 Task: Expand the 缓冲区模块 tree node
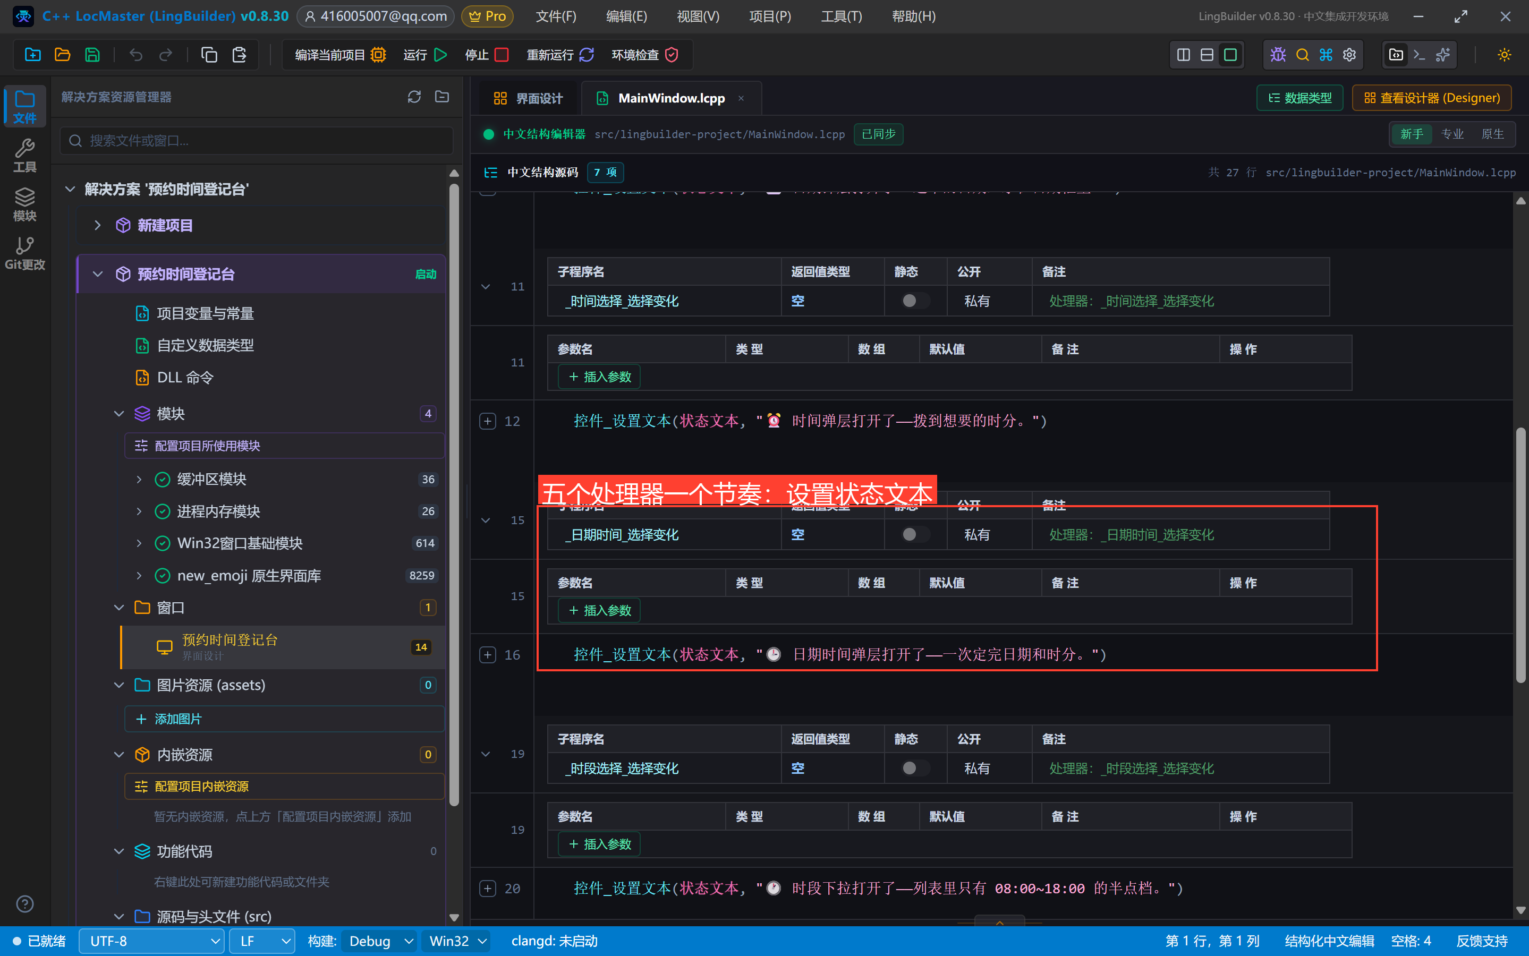click(139, 480)
